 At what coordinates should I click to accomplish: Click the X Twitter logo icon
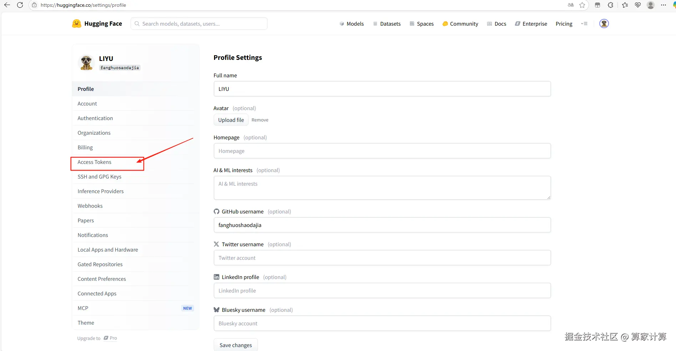[217, 244]
